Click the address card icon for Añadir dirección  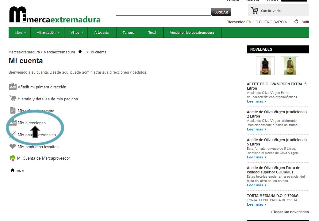click(x=13, y=87)
